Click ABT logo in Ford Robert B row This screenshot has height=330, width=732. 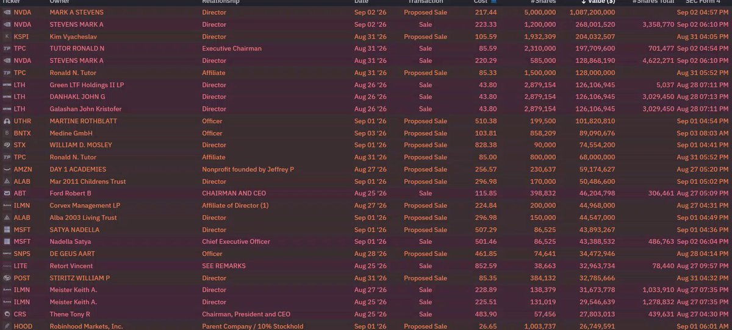(7, 194)
